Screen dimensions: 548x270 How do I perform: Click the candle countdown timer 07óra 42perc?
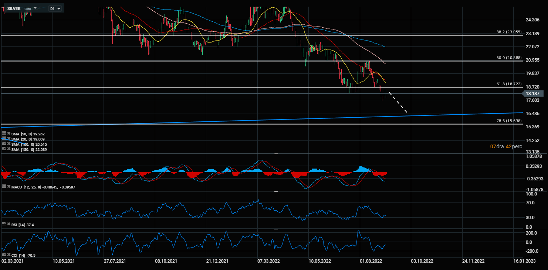[x=506, y=146]
